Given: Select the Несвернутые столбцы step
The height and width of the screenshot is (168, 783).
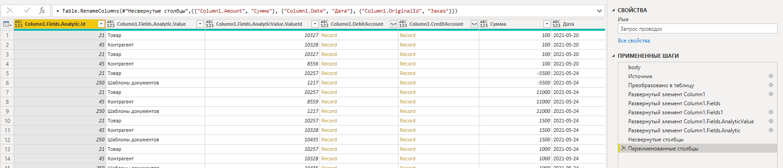Looking at the screenshot, I should click(x=655, y=140).
